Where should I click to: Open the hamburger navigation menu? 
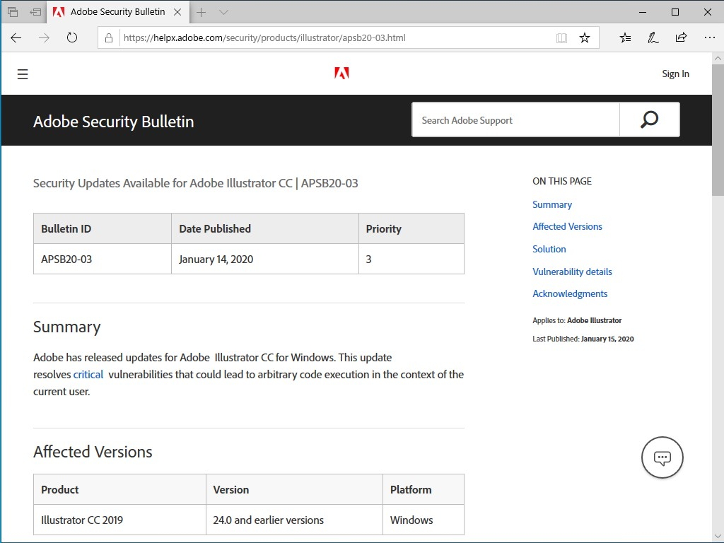click(x=22, y=74)
